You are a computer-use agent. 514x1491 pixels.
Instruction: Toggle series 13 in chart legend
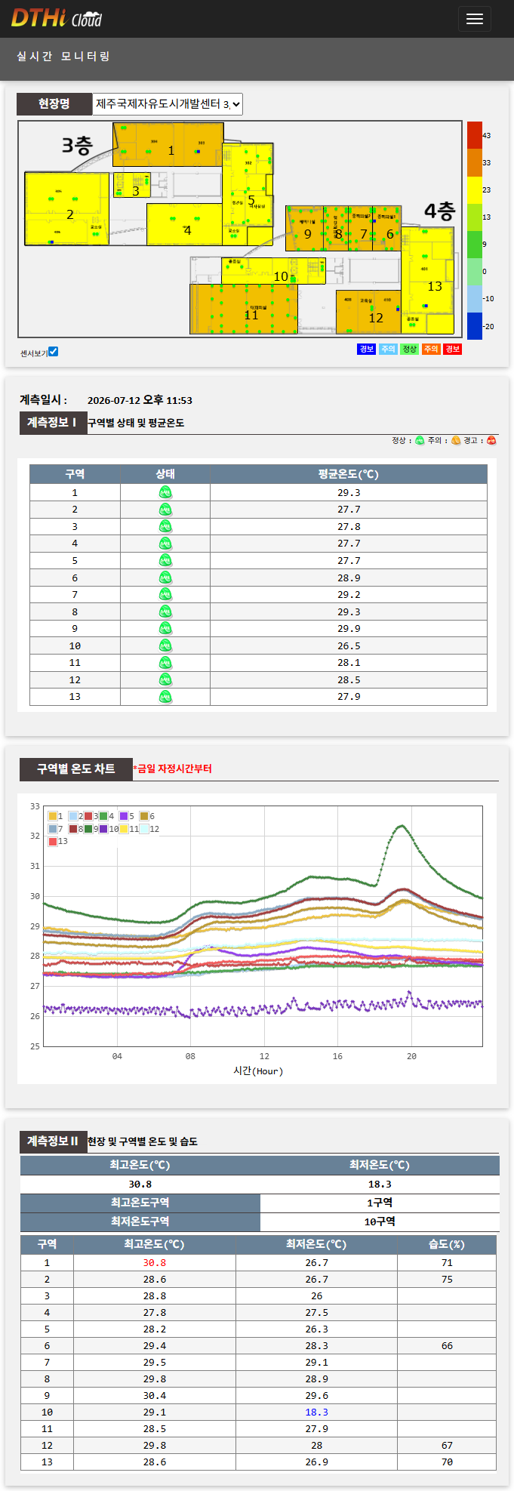(x=53, y=841)
